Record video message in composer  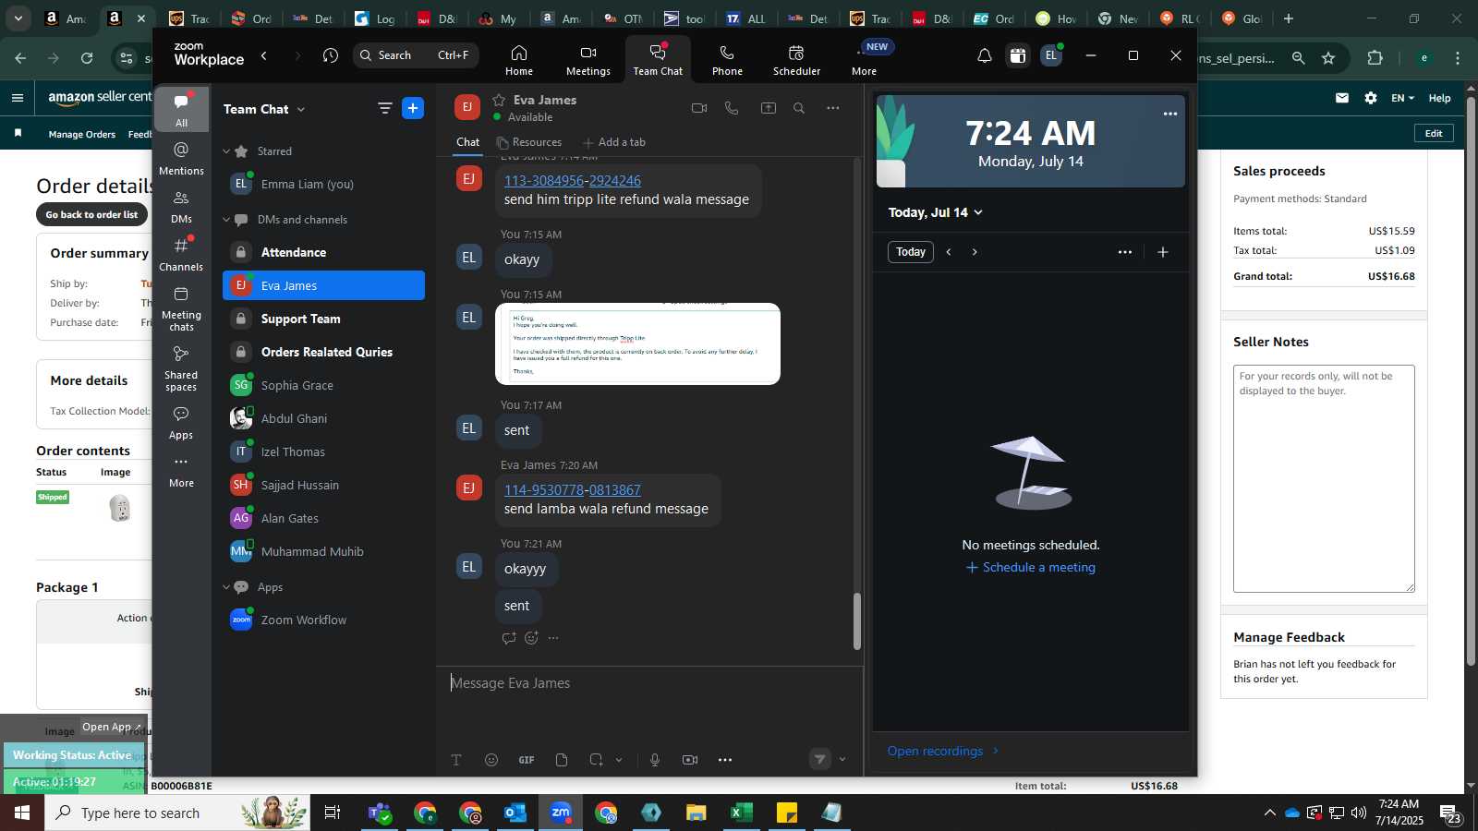pyautogui.click(x=690, y=760)
